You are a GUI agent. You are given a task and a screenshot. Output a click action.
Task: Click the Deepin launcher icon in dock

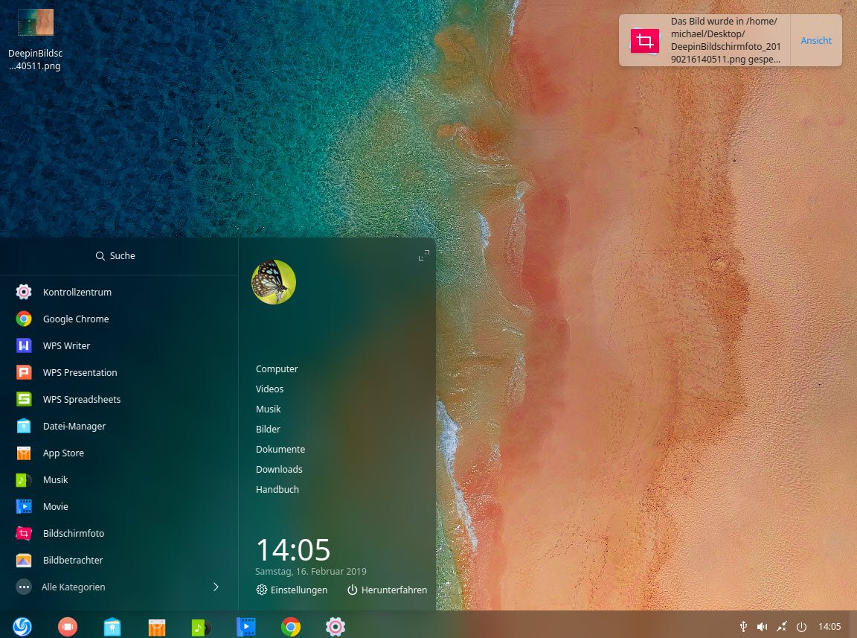point(22,627)
